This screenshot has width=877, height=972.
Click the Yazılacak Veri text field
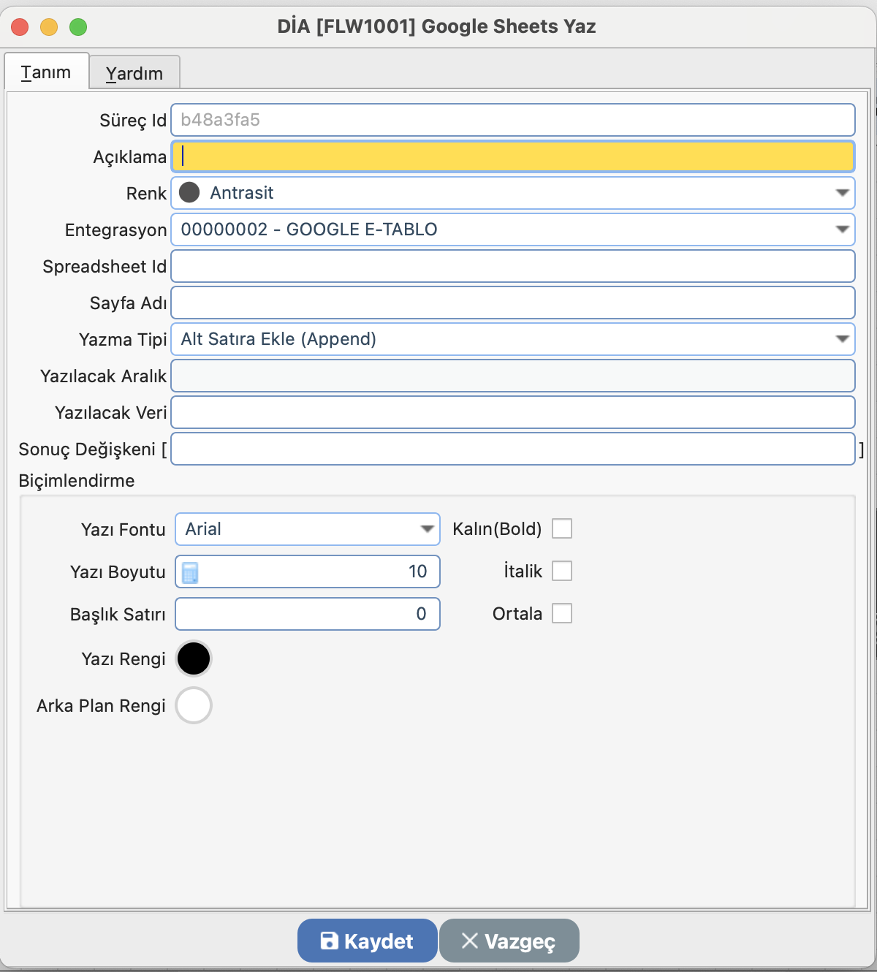coord(512,412)
